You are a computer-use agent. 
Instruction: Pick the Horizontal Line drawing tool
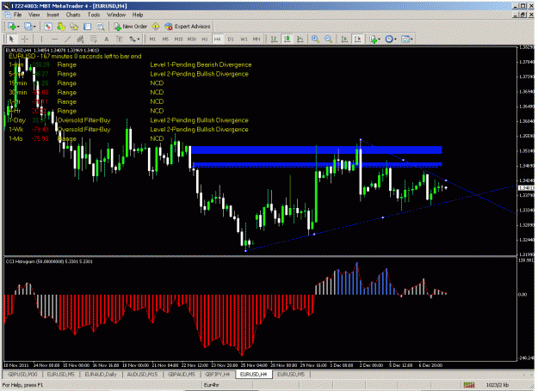pyautogui.click(x=54, y=39)
